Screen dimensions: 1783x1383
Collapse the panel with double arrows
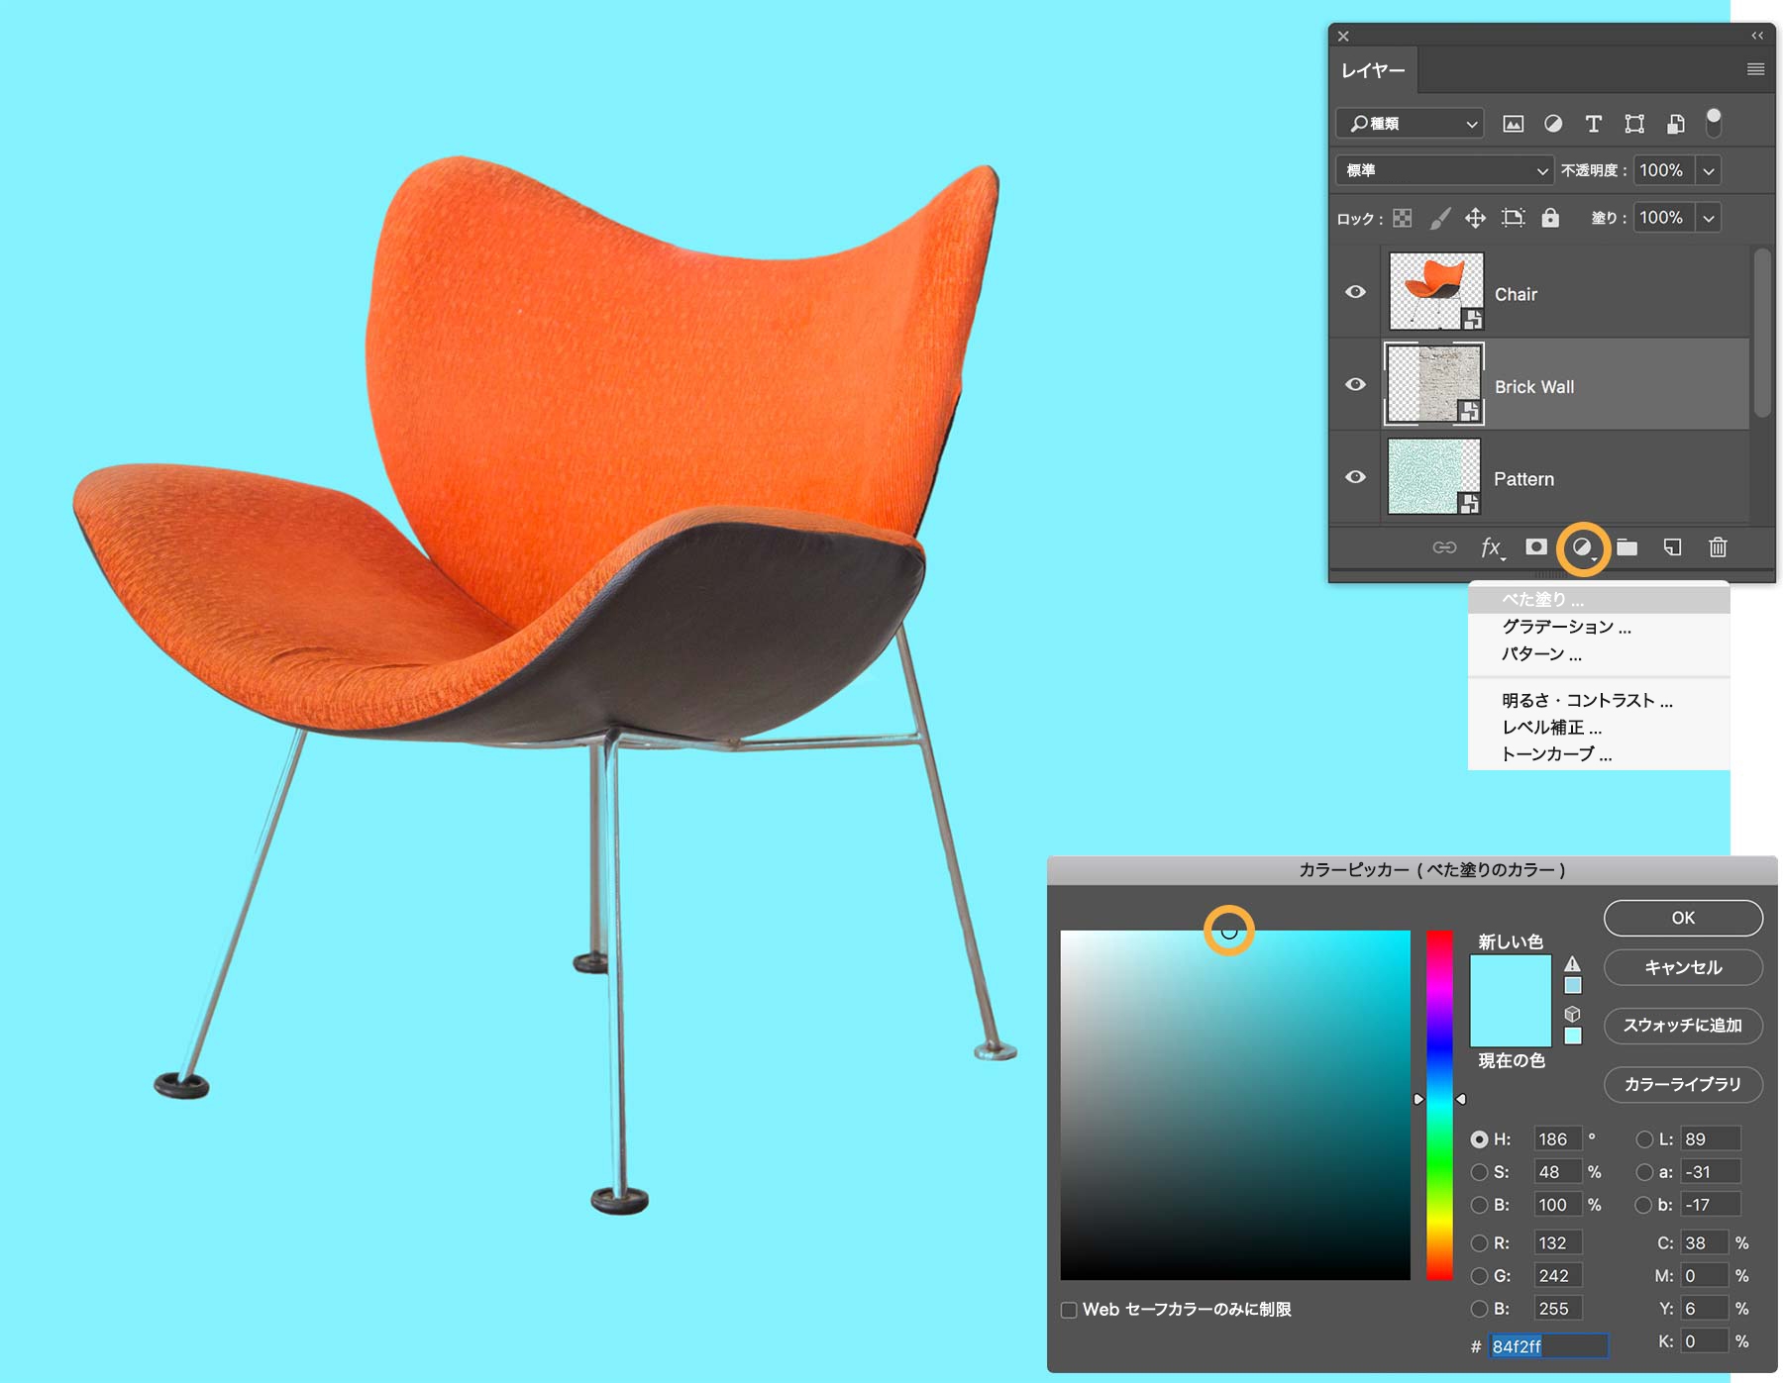(1757, 36)
